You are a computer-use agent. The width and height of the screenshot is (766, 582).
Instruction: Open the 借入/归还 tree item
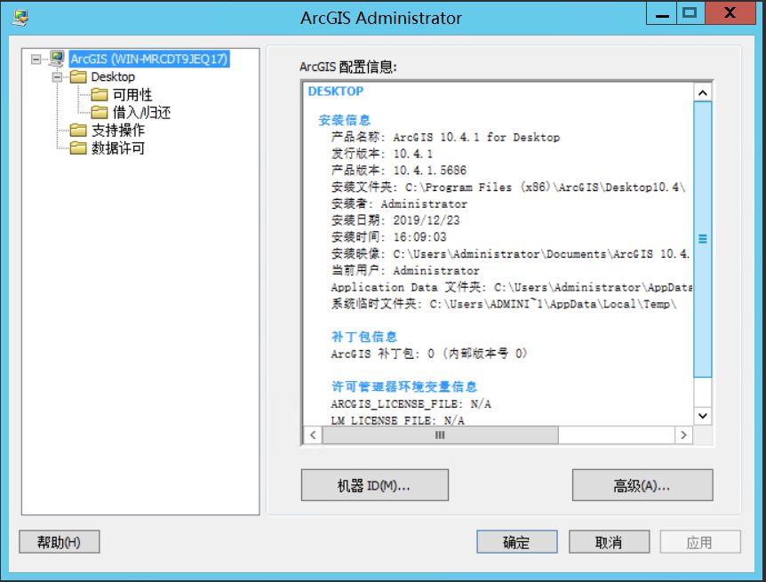coord(141,112)
